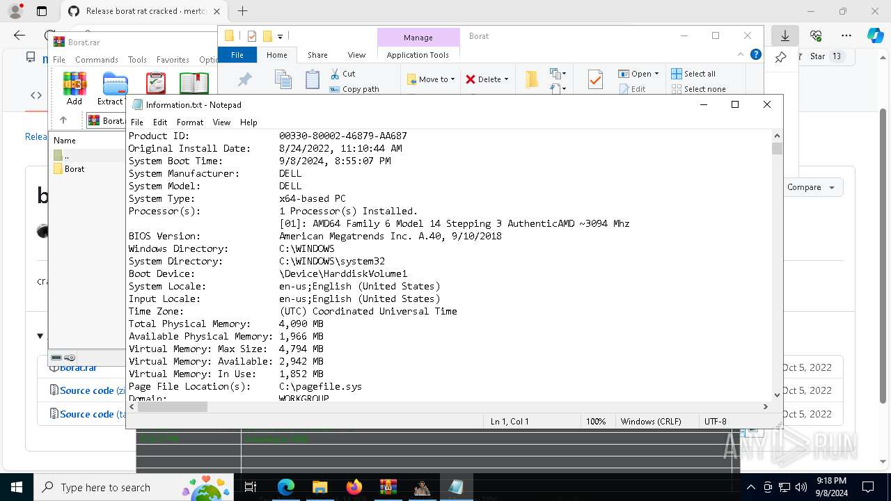Go up one level in WinRAR

[x=63, y=120]
